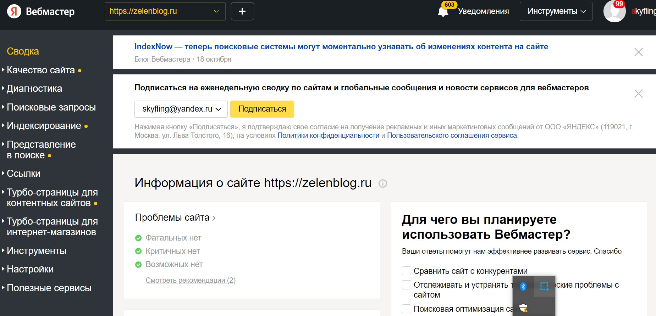Open Пользовательского соглашения сервиса link
Image resolution: width=656 pixels, height=316 pixels.
tap(452, 135)
